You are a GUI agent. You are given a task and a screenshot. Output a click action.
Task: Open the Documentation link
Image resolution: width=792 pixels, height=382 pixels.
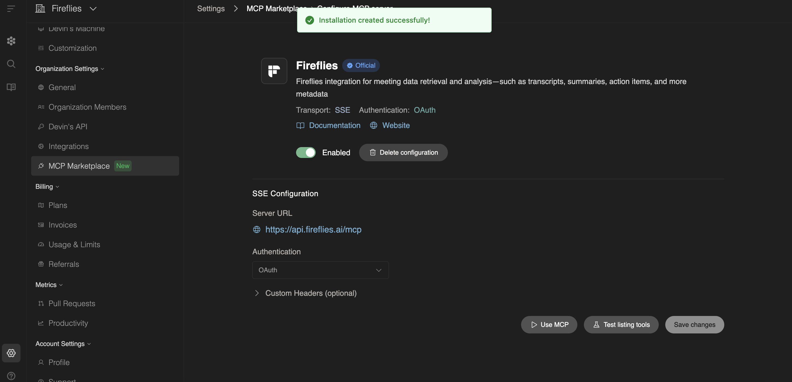click(x=334, y=125)
